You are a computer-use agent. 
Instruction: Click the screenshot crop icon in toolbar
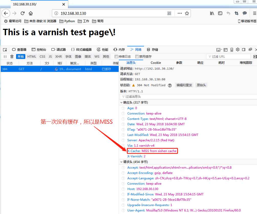(x=236, y=13)
